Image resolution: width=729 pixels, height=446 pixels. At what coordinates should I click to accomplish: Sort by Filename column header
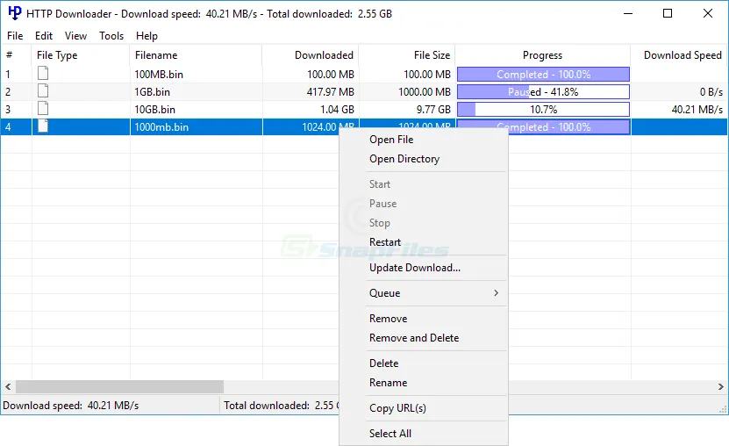196,55
